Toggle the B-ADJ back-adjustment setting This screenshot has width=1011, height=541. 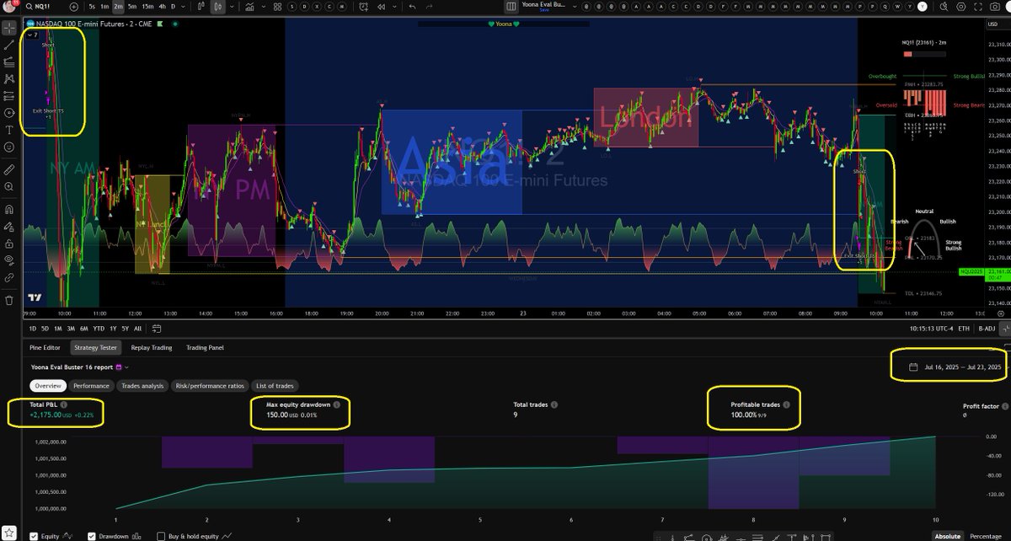(986, 329)
